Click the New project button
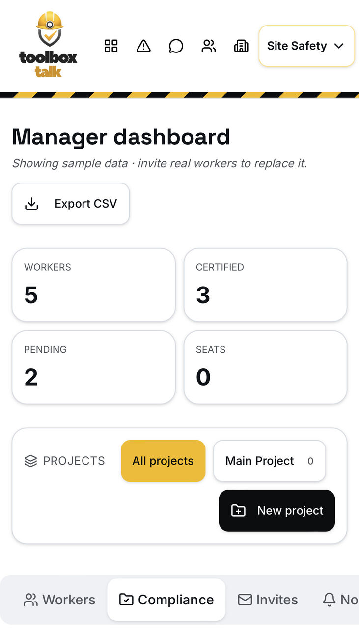359x628 pixels. coord(277,511)
